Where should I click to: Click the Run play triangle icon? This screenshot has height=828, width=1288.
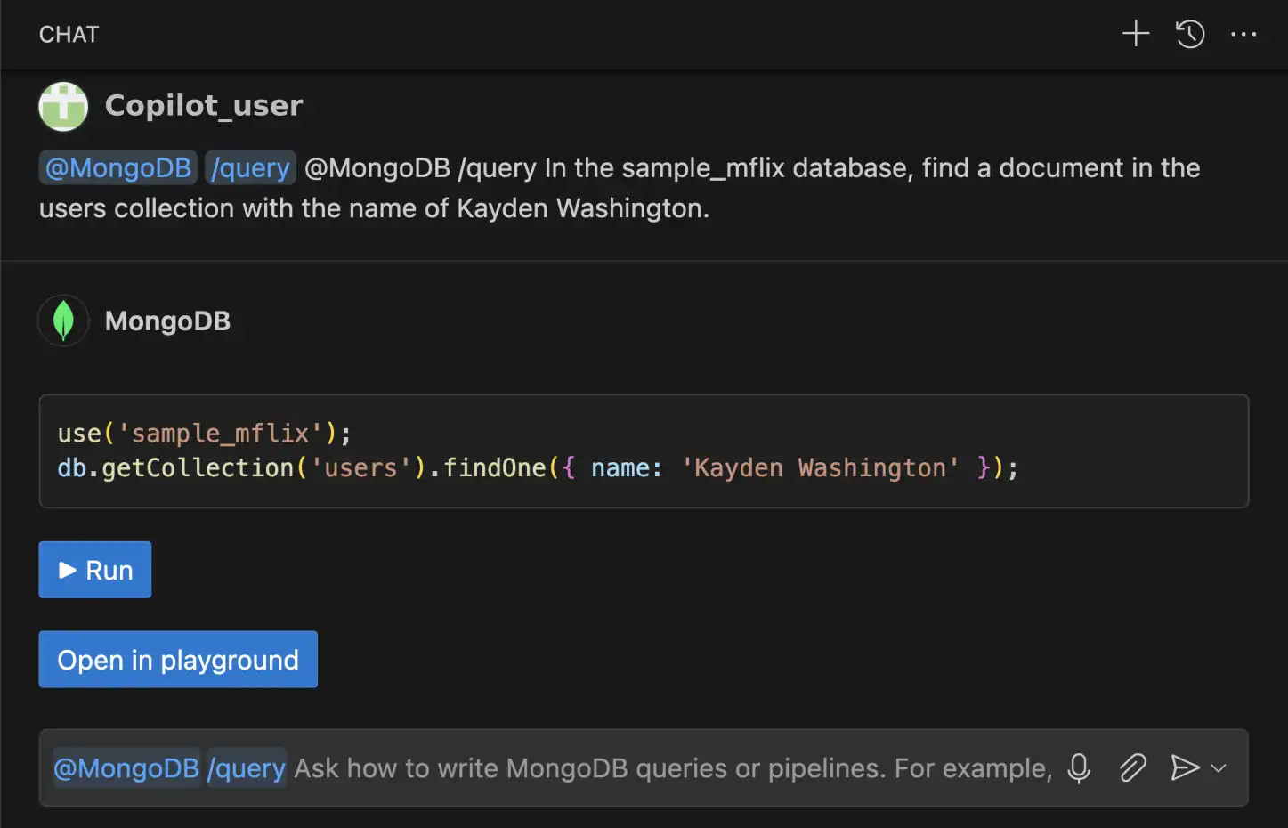[66, 569]
